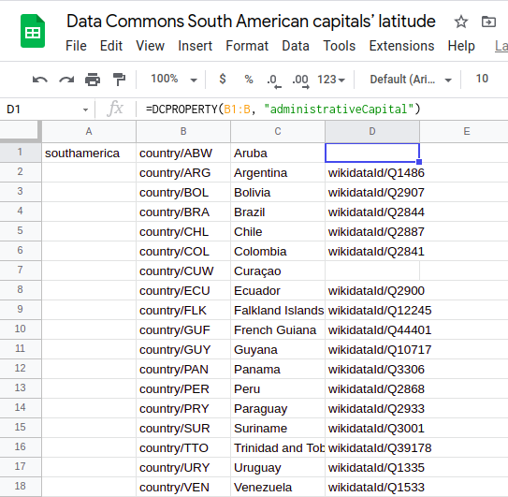Click the Falkland Islands cell
Image resolution: width=508 pixels, height=497 pixels.
[278, 310]
